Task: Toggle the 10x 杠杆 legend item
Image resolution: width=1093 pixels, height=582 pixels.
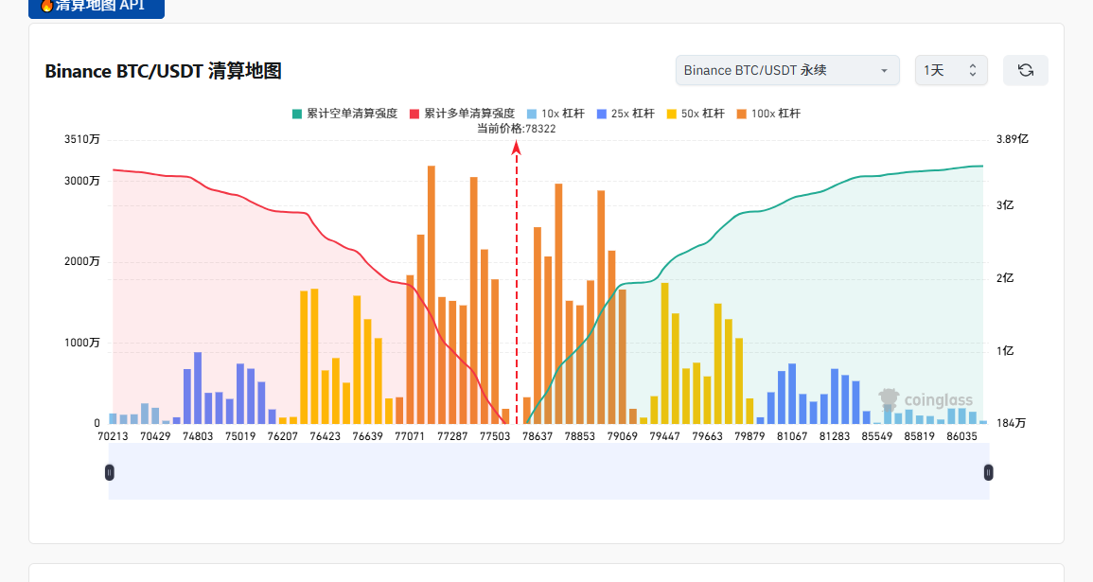Action: coord(555,114)
